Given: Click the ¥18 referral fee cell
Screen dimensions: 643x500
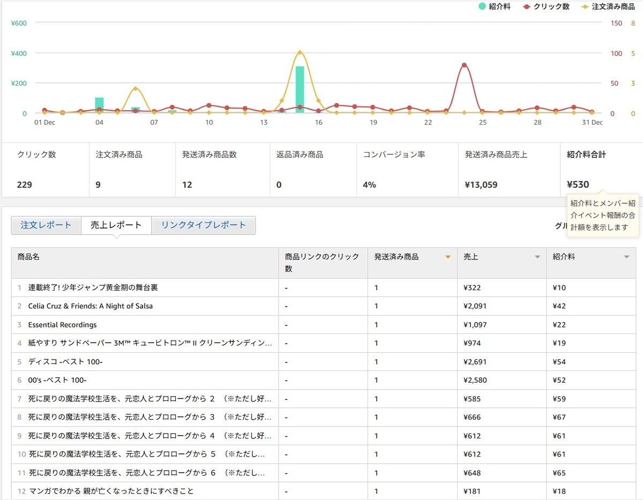Looking at the screenshot, I should pyautogui.click(x=591, y=491).
